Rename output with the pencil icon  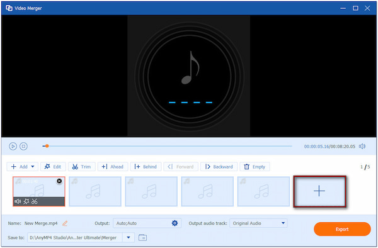[65, 223]
